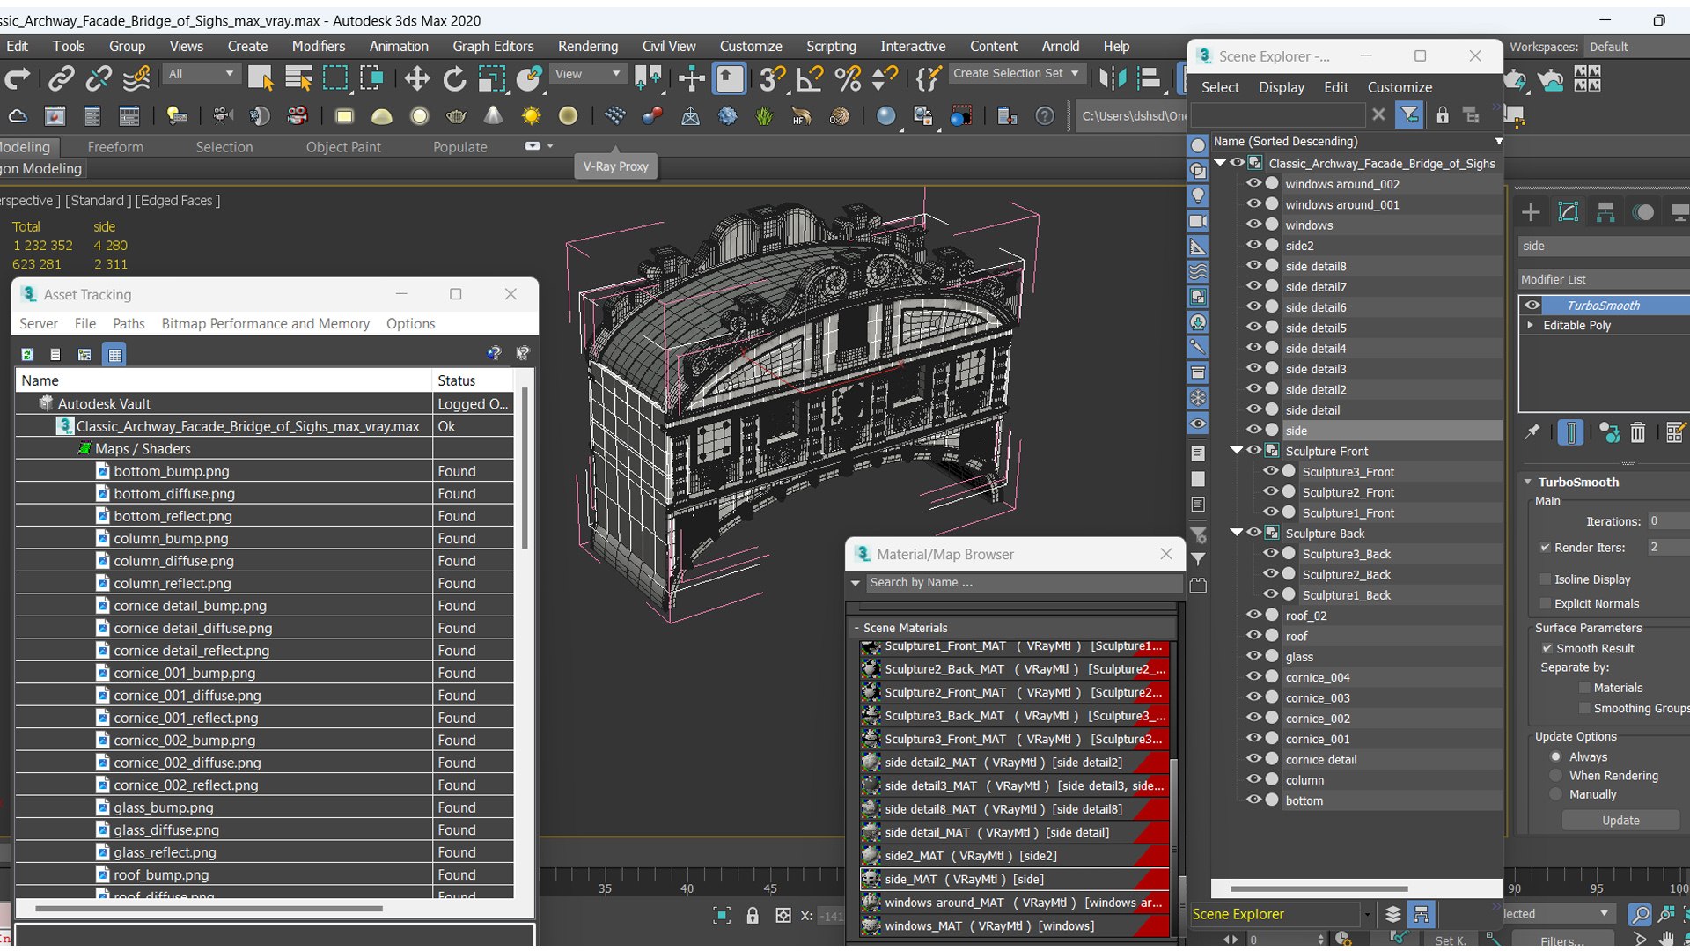Image resolution: width=1690 pixels, height=951 pixels.
Task: Click the Modifier List selector
Action: point(1604,279)
